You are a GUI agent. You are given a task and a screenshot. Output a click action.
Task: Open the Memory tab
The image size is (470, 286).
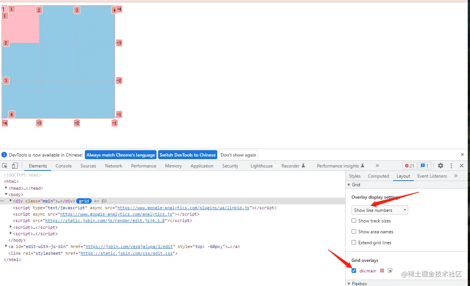point(174,166)
